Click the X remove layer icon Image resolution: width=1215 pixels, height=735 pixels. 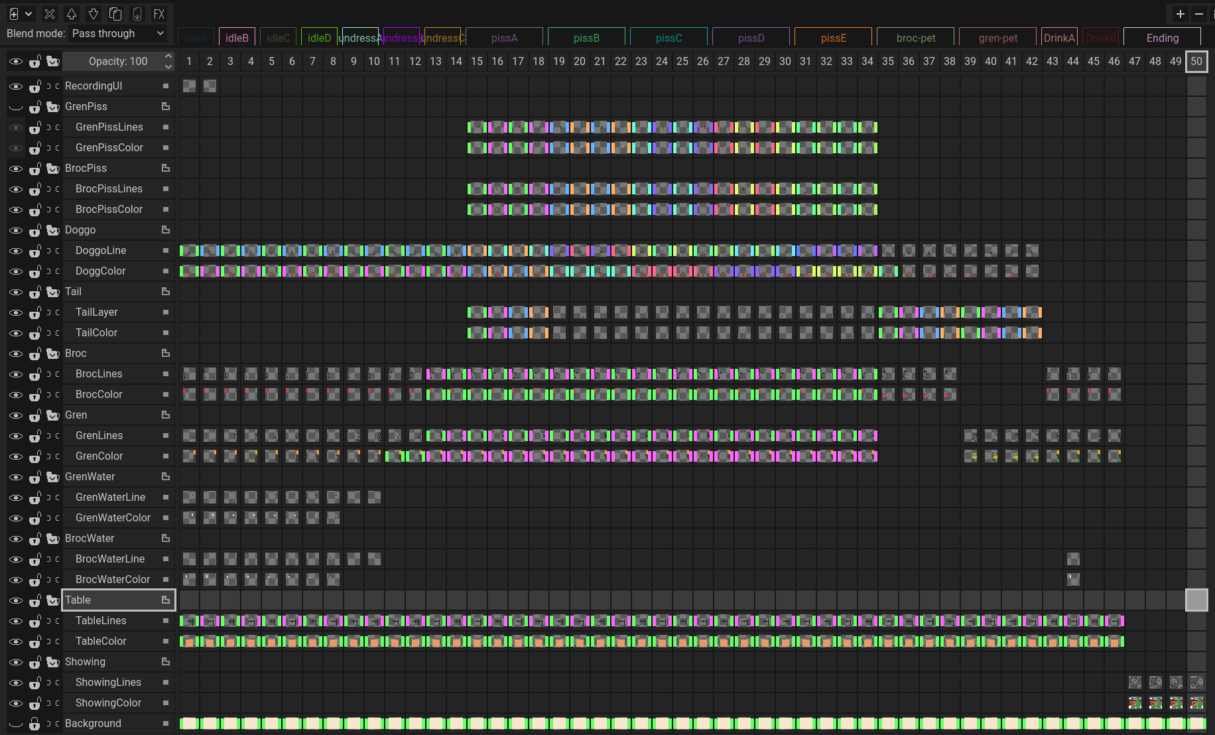coord(50,14)
